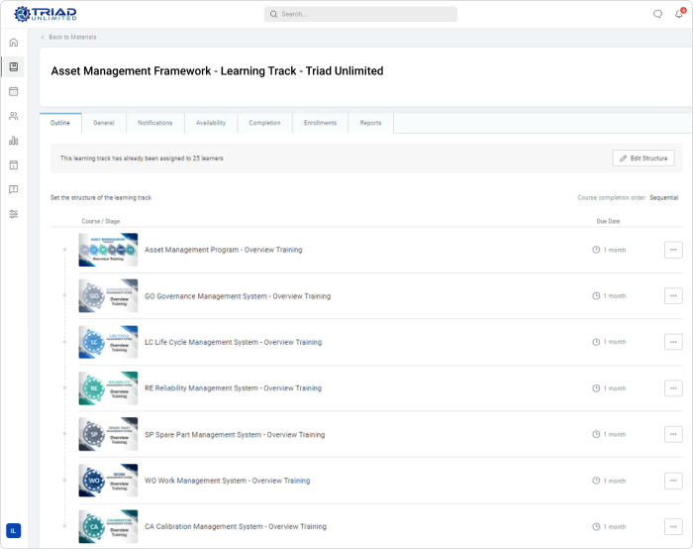Viewport: 693px width, 549px height.
Task: Click the RE Reliability course thumbnail
Action: point(108,388)
